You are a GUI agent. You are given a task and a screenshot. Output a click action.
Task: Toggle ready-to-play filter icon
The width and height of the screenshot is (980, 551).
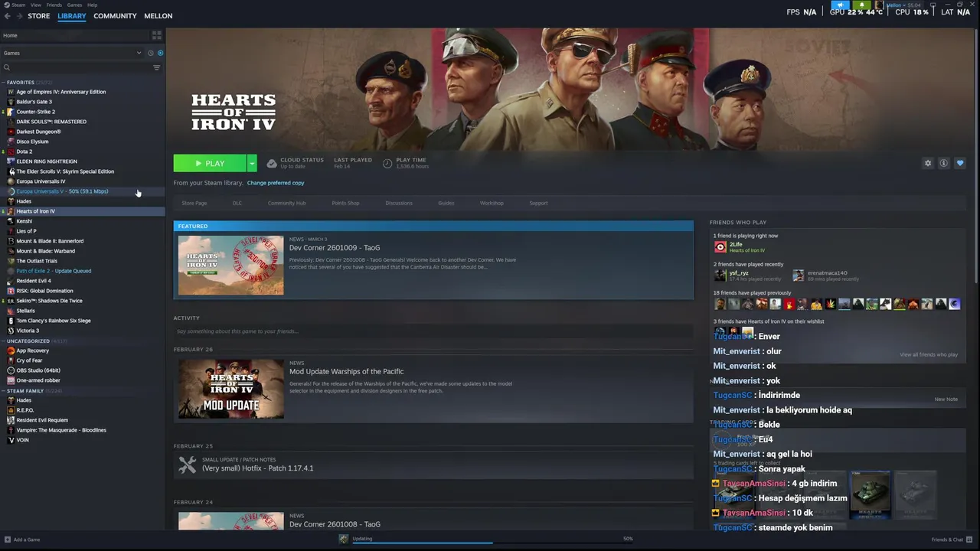click(160, 53)
